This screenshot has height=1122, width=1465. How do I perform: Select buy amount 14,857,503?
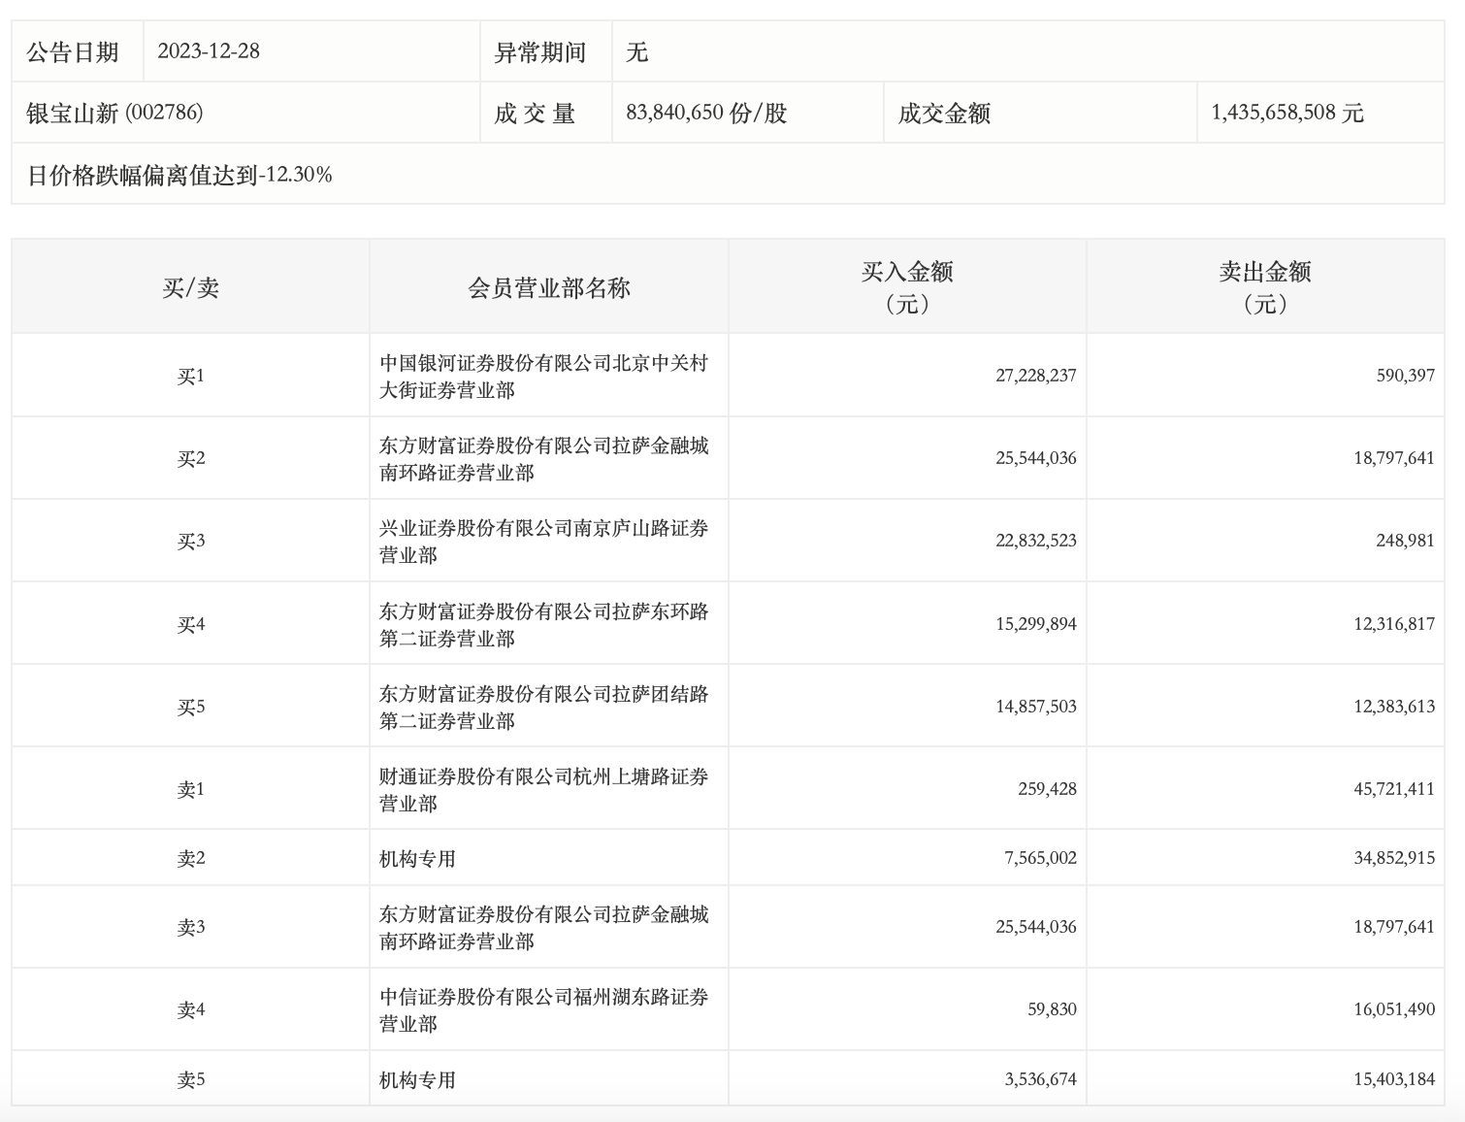point(1036,707)
